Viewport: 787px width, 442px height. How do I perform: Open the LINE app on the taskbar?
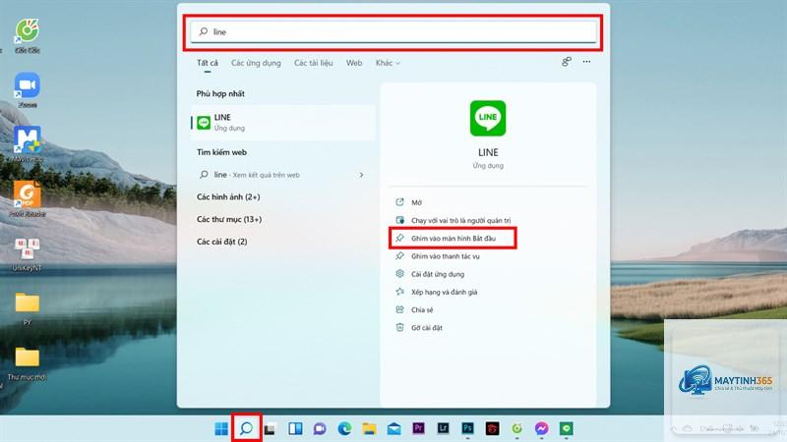(x=567, y=428)
